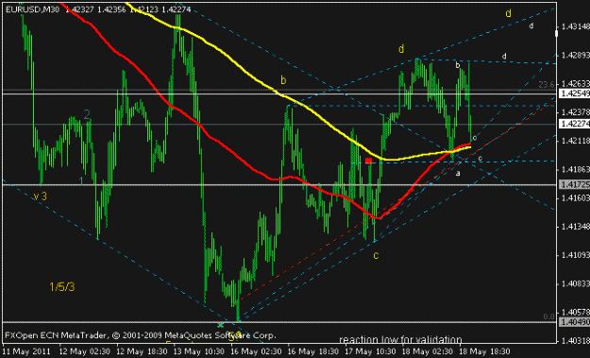Select the 1.40318 price axis label

coord(575,341)
